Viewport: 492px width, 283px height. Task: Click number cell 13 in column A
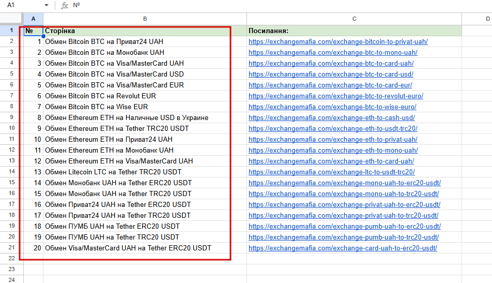(x=33, y=172)
